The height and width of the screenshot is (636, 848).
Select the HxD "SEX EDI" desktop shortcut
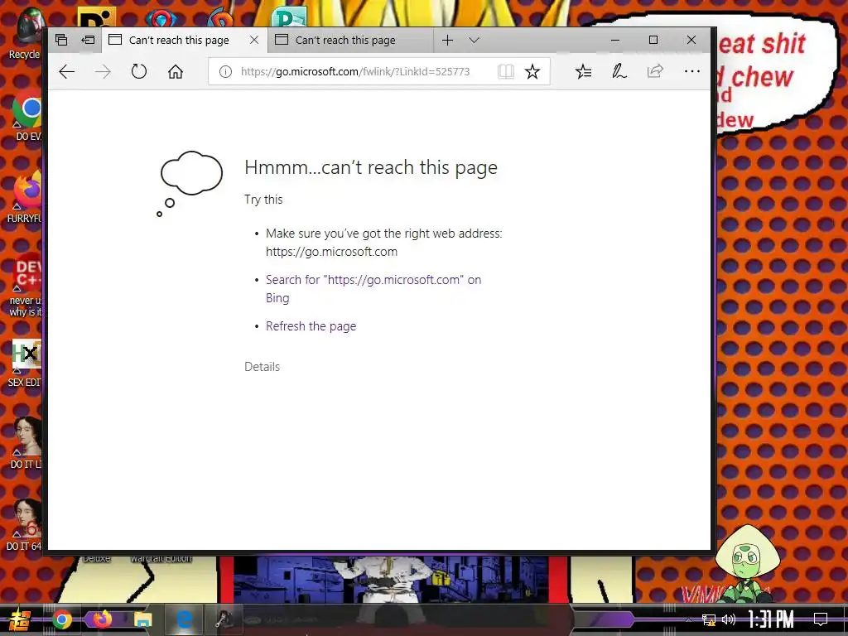[25, 364]
